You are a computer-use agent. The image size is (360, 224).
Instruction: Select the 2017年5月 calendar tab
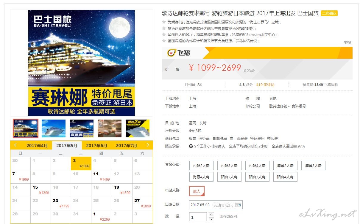point(67,145)
